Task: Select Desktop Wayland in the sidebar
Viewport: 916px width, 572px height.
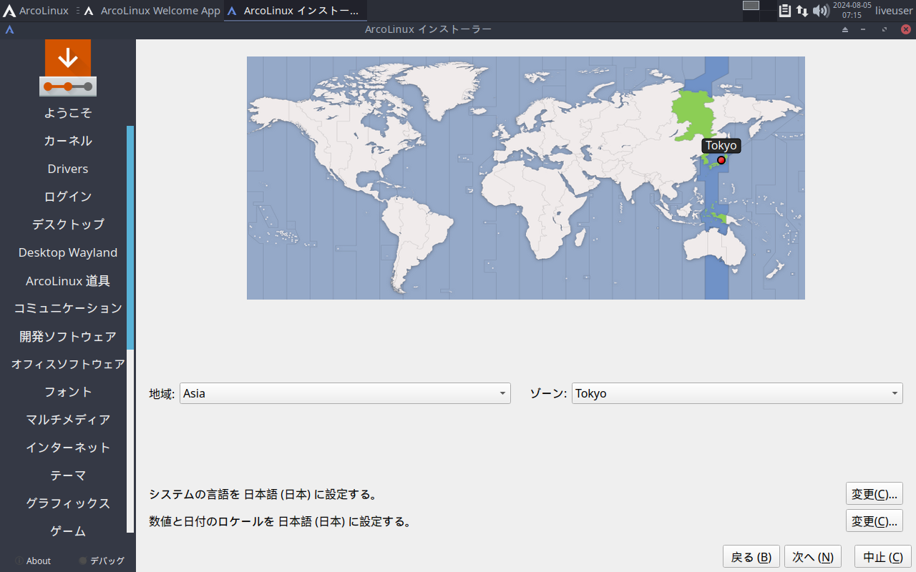Action: pos(68,252)
